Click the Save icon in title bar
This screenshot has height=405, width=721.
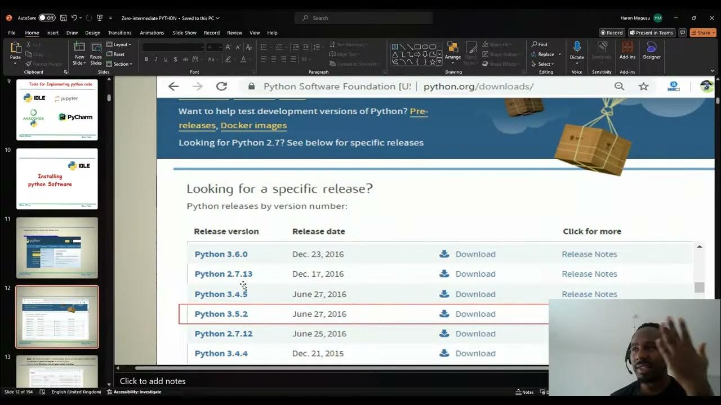click(x=63, y=18)
